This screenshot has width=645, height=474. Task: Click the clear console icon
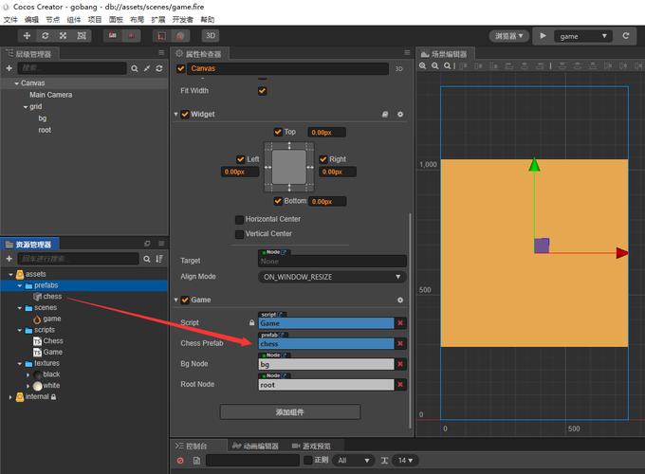point(180,461)
